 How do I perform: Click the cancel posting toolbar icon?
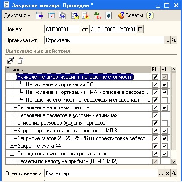[85, 15]
